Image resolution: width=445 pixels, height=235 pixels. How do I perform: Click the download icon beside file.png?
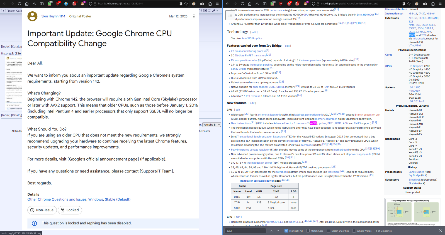pyautogui.click(x=13, y=53)
